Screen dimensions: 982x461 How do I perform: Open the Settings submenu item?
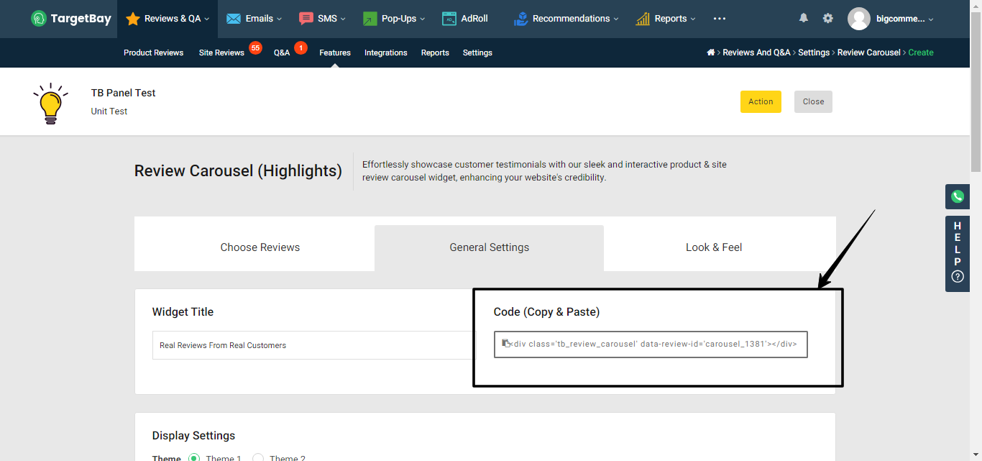coord(477,53)
